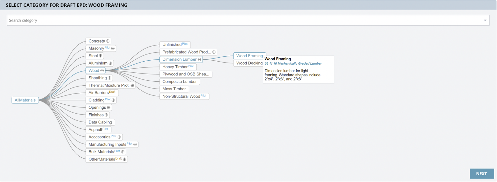Open the search category dropdown arrow

coord(485,21)
